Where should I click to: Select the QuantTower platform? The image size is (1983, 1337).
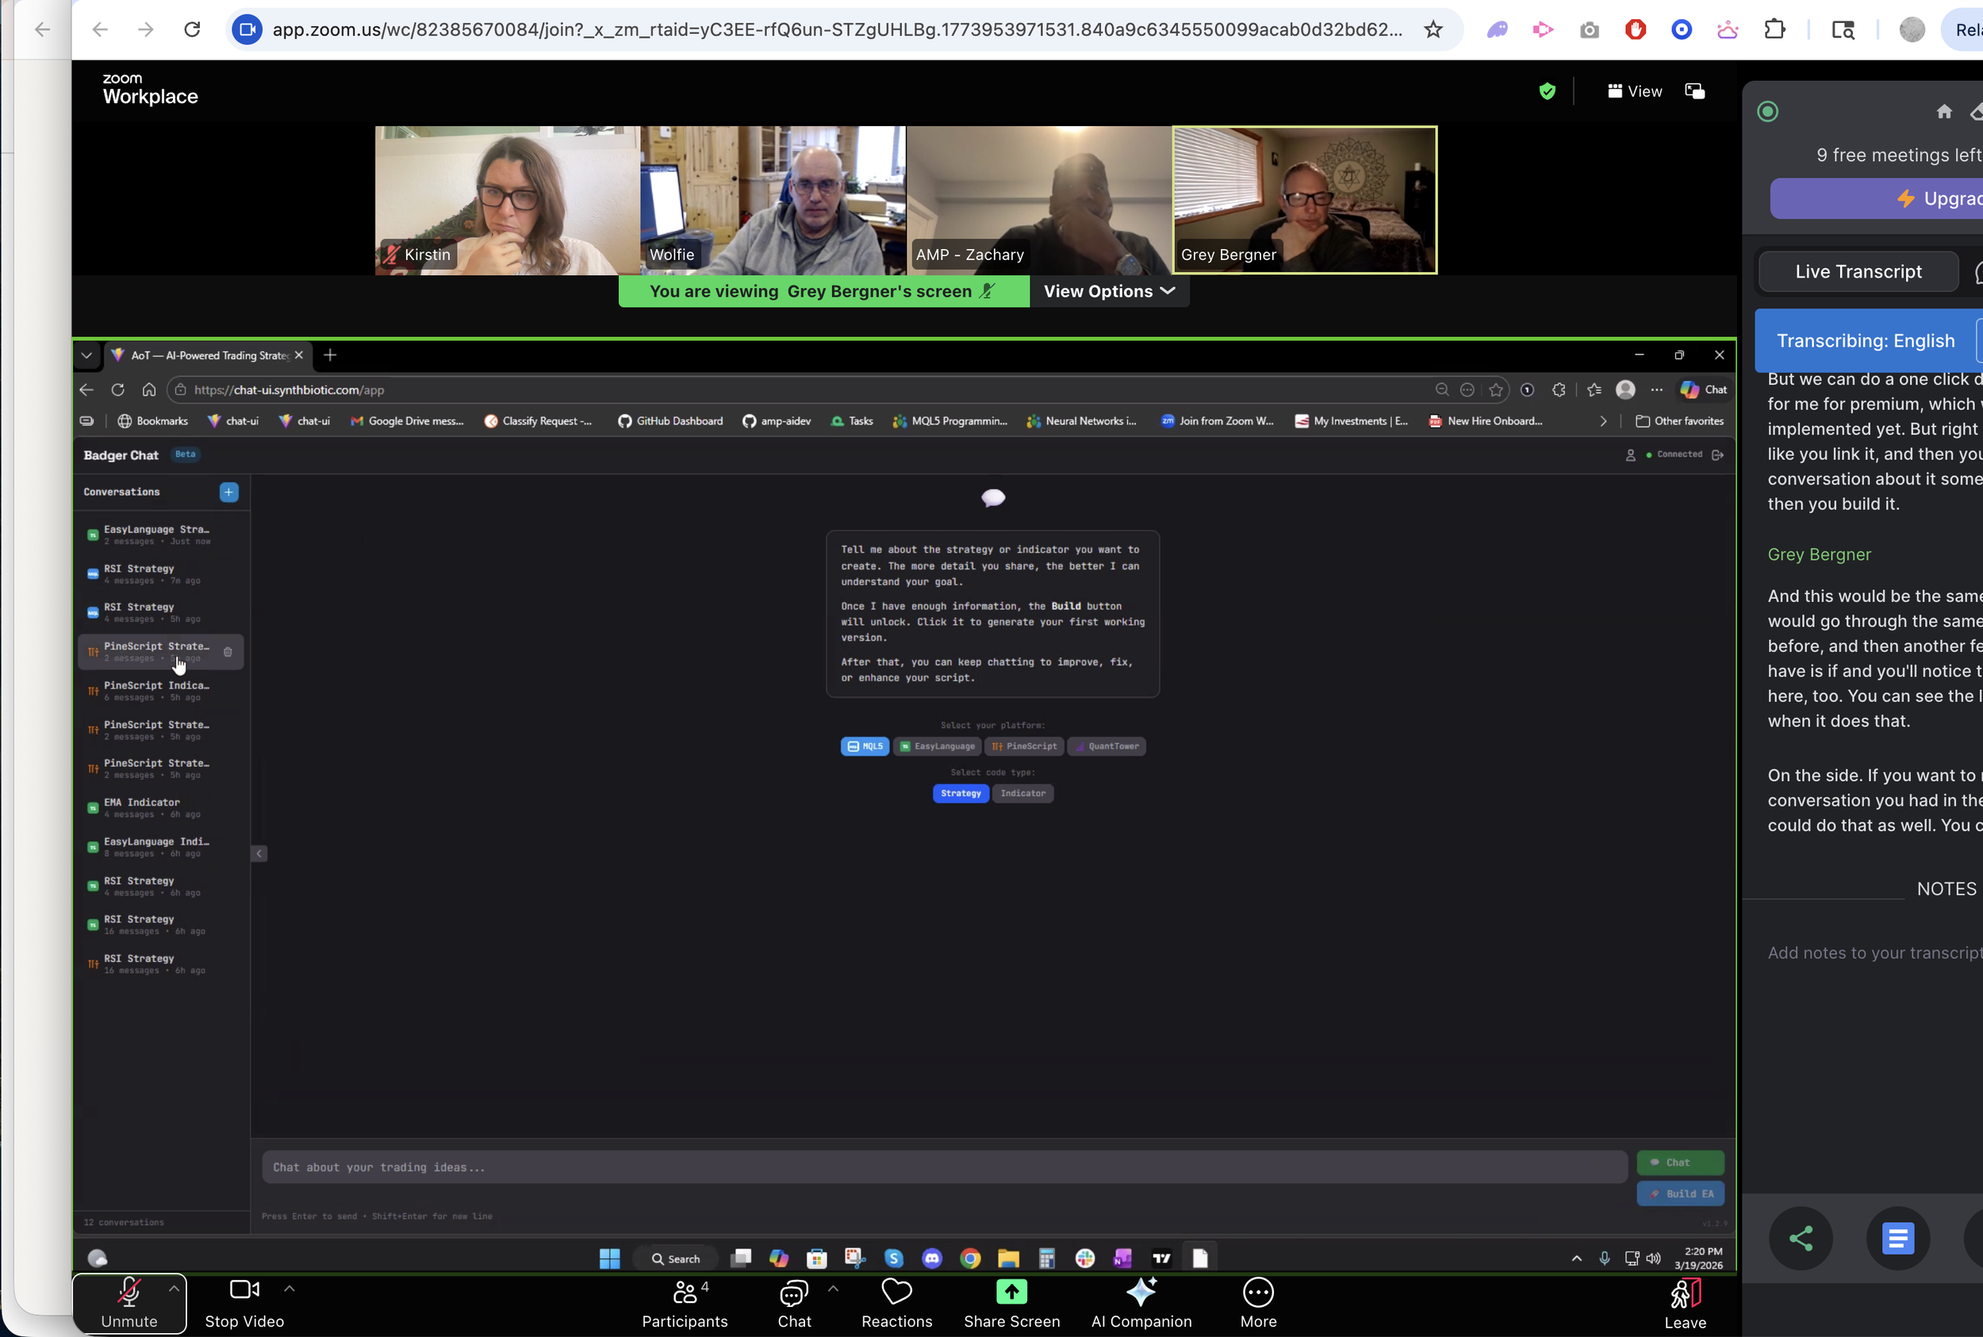(1107, 746)
